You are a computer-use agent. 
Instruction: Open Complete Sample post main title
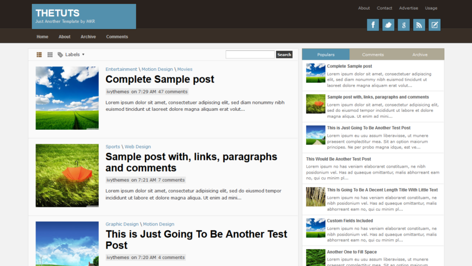[160, 79]
